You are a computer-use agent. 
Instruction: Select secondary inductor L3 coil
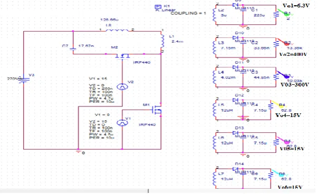point(214,47)
